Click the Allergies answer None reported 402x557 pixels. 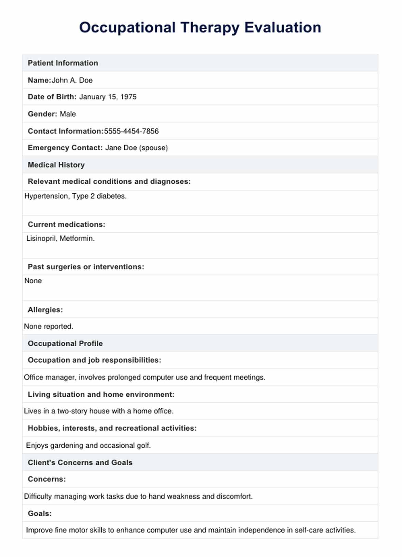[48, 326]
